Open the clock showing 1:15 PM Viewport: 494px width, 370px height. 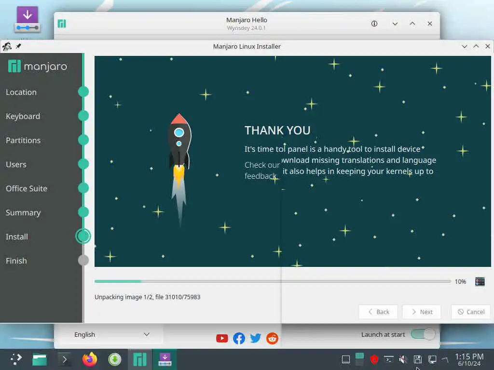tap(469, 359)
